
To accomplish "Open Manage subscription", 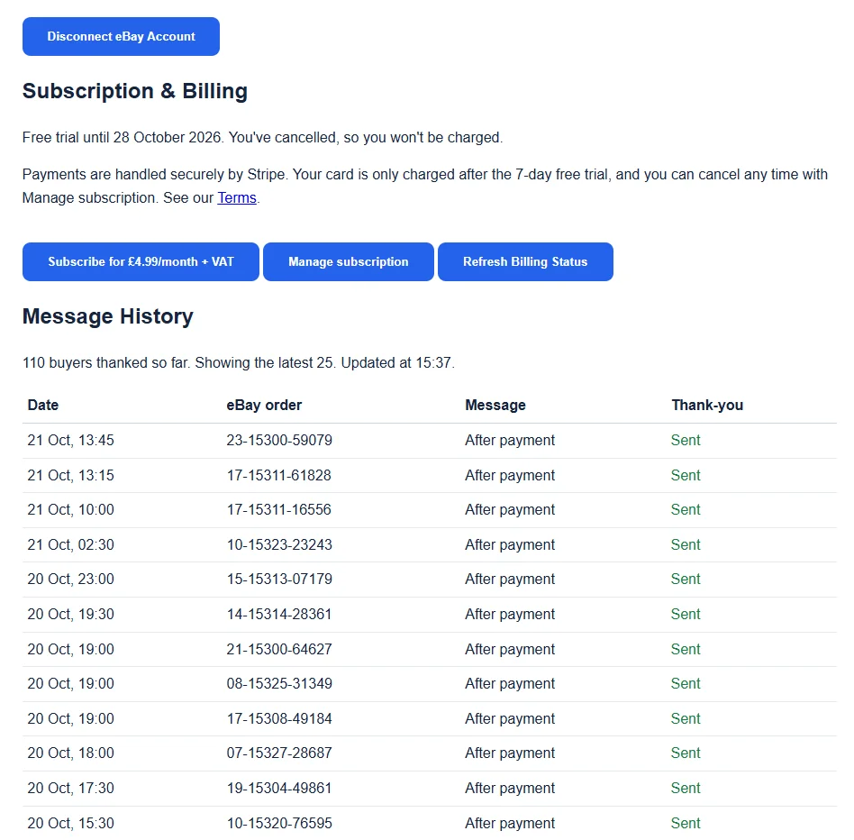I will pyautogui.click(x=349, y=262).
